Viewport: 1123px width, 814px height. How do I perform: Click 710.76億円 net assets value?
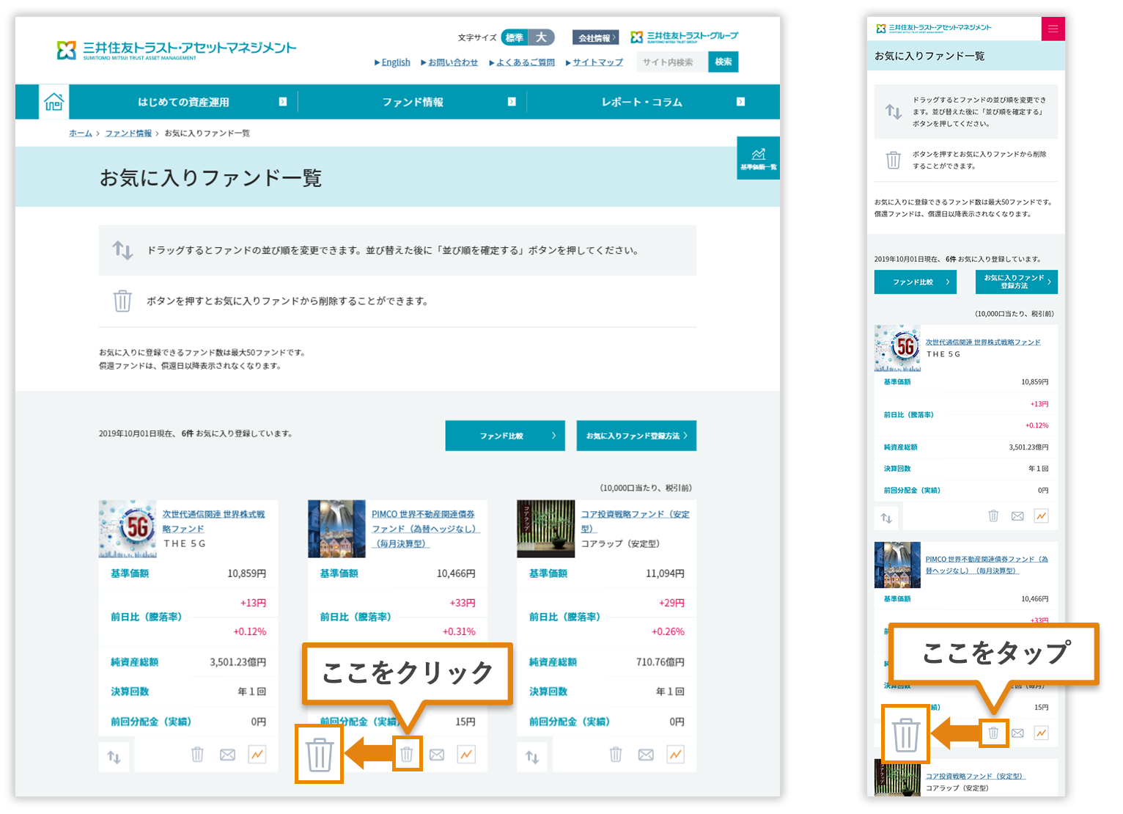click(x=660, y=662)
